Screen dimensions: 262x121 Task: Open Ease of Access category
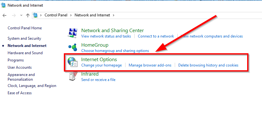(x=20, y=93)
